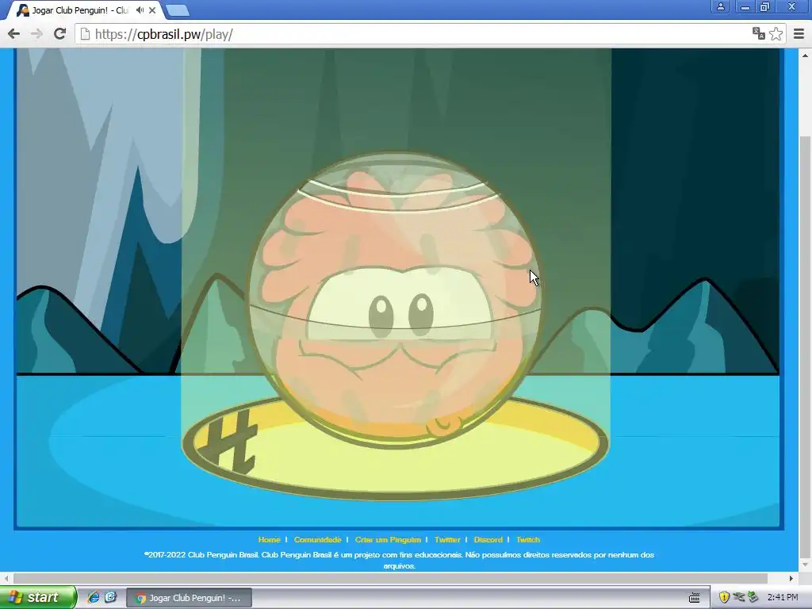
Task: Click the vertical scrollbar up arrow
Action: click(x=806, y=55)
